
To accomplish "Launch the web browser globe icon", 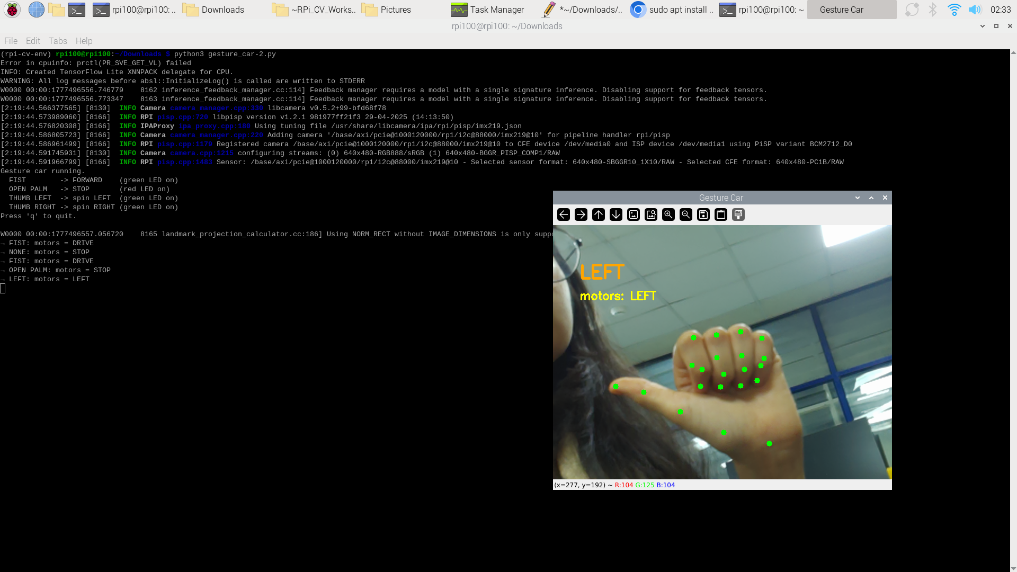I will [36, 10].
